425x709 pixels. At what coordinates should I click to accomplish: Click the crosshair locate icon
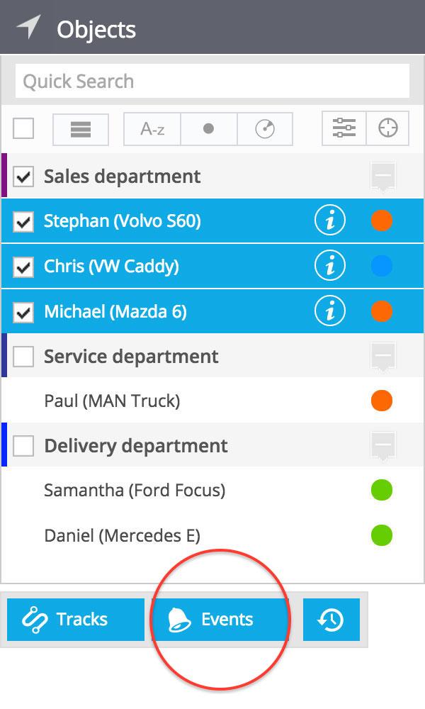click(x=388, y=128)
